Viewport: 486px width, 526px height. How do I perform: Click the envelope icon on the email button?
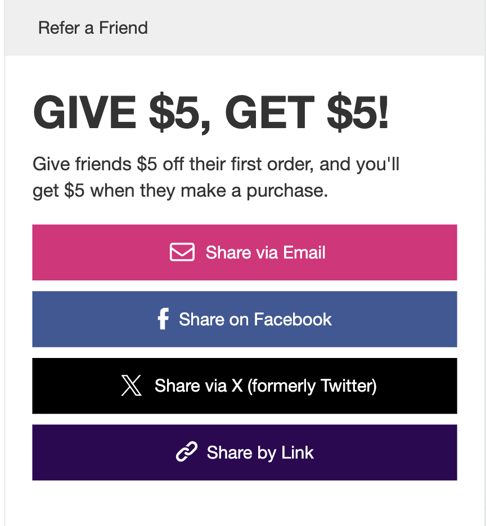[x=182, y=252]
